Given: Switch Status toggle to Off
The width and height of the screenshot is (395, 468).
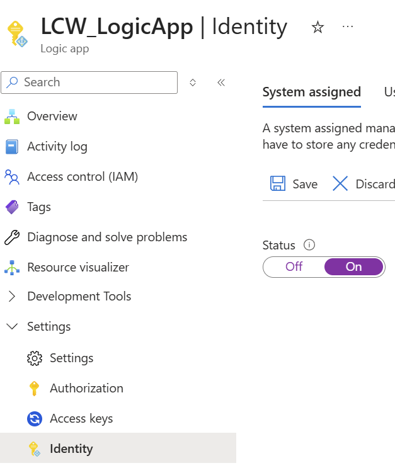Looking at the screenshot, I should pyautogui.click(x=294, y=266).
